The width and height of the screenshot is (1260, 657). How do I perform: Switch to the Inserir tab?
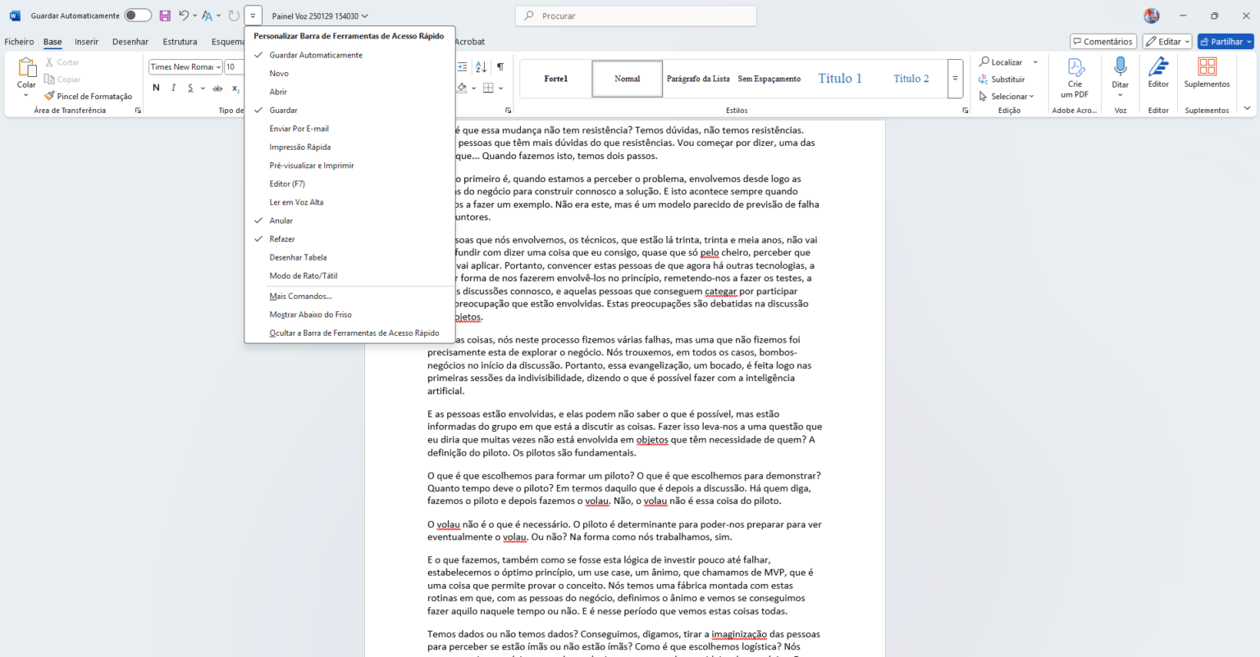[86, 42]
